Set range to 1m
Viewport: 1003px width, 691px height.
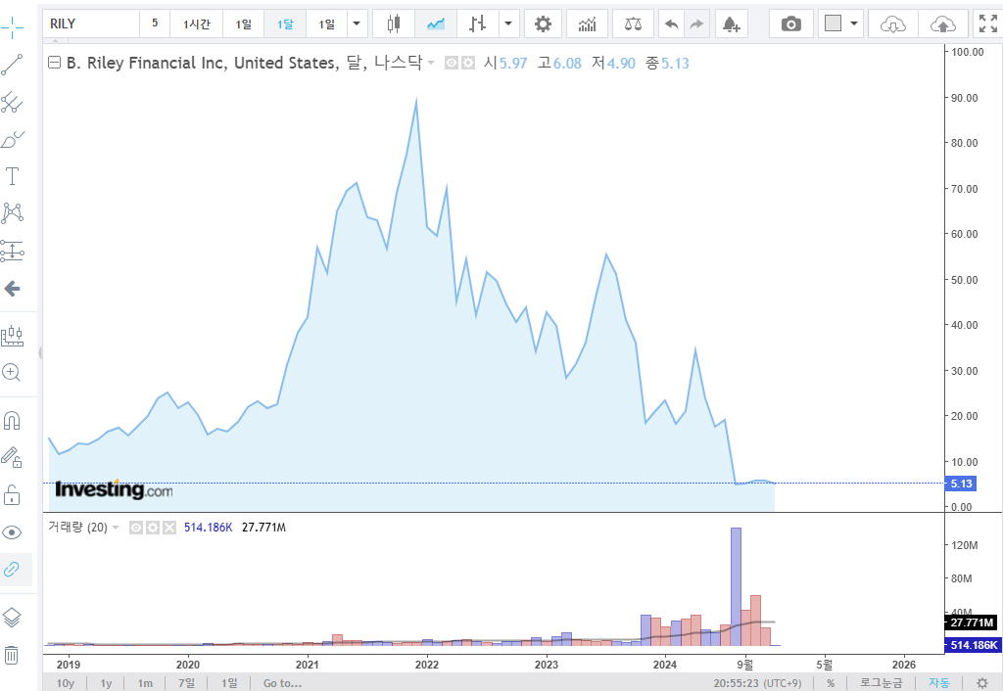(x=145, y=683)
